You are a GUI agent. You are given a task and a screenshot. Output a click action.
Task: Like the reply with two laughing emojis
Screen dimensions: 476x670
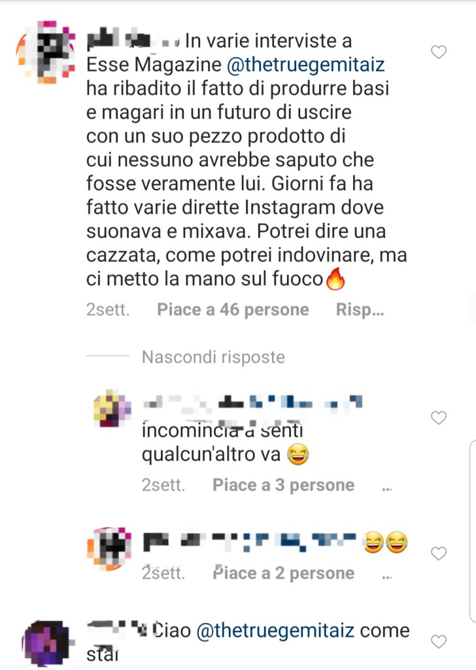pyautogui.click(x=439, y=554)
